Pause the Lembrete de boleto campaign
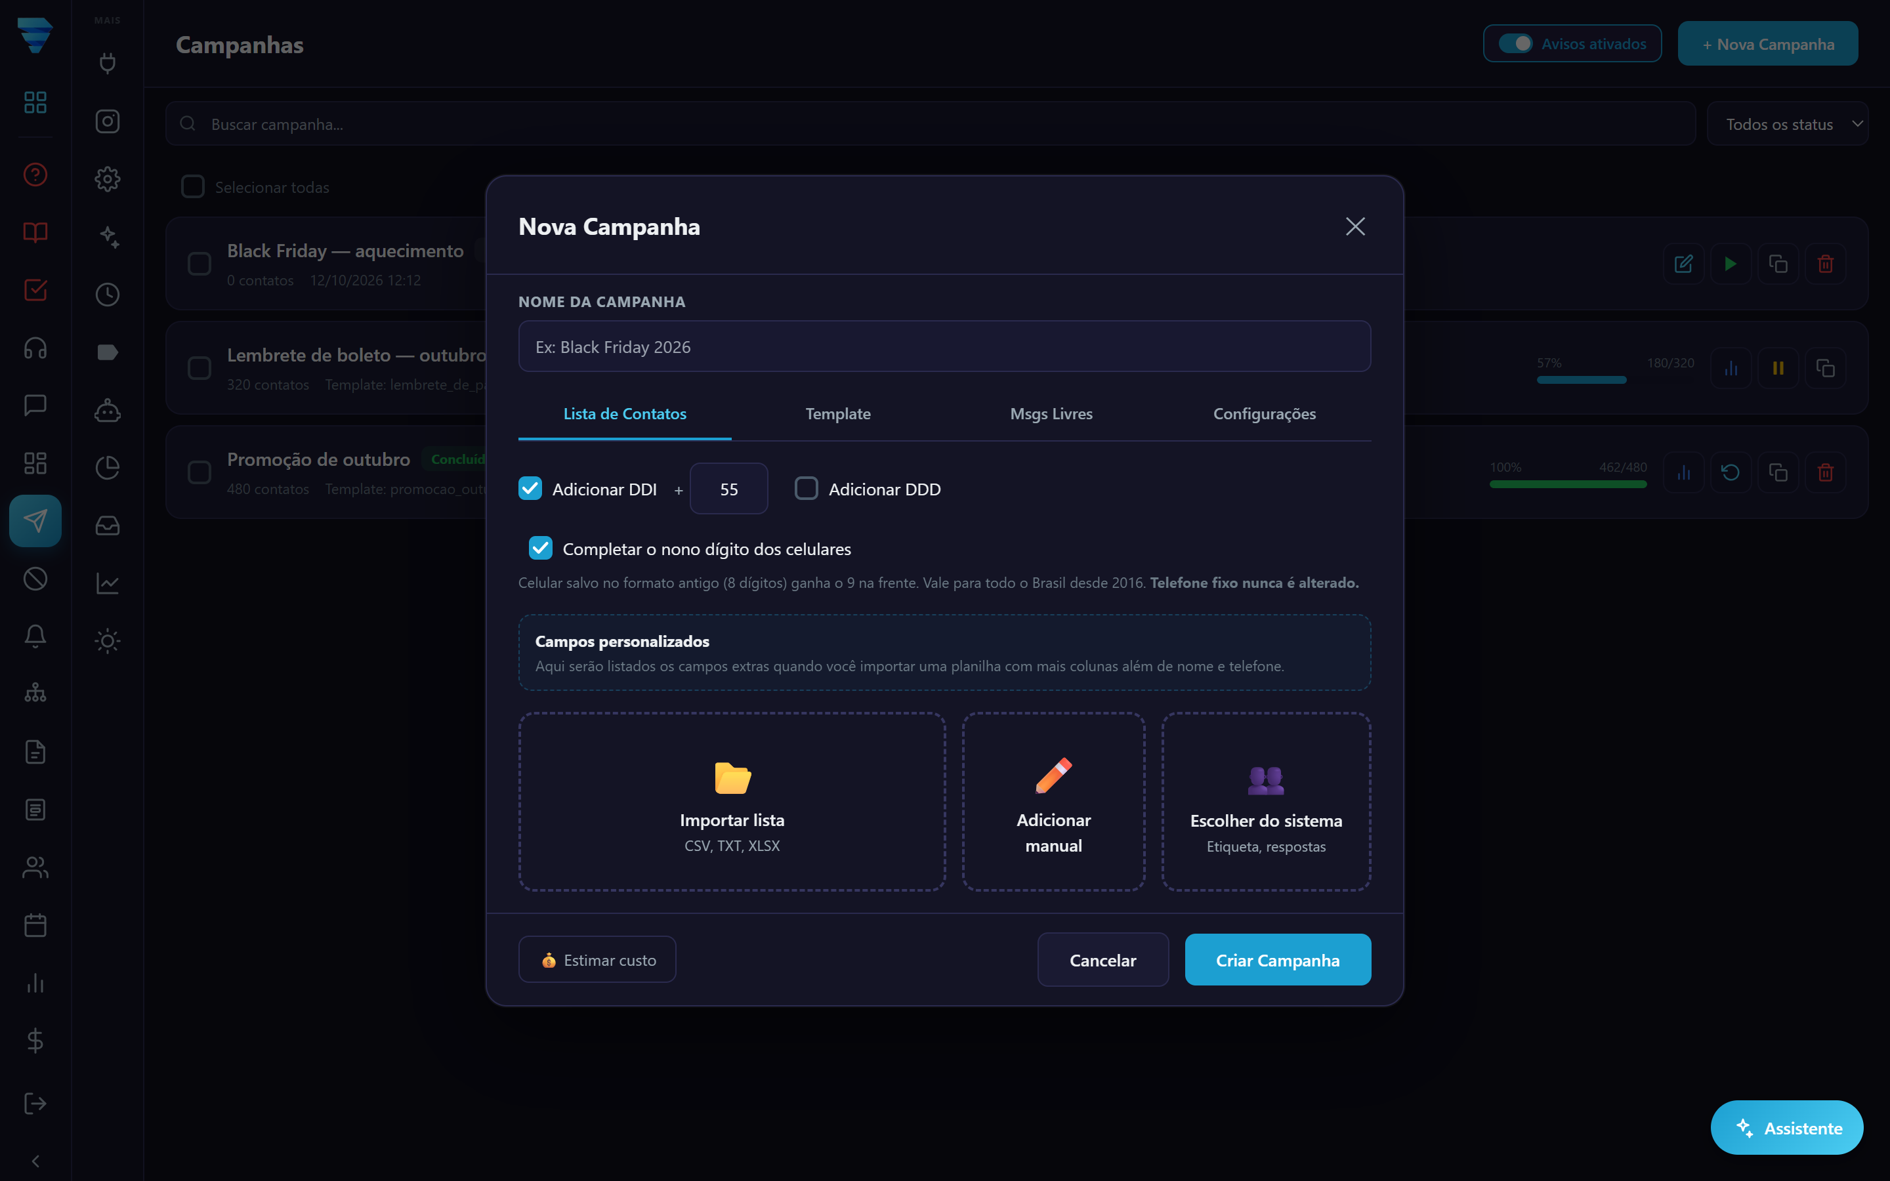 coord(1778,368)
